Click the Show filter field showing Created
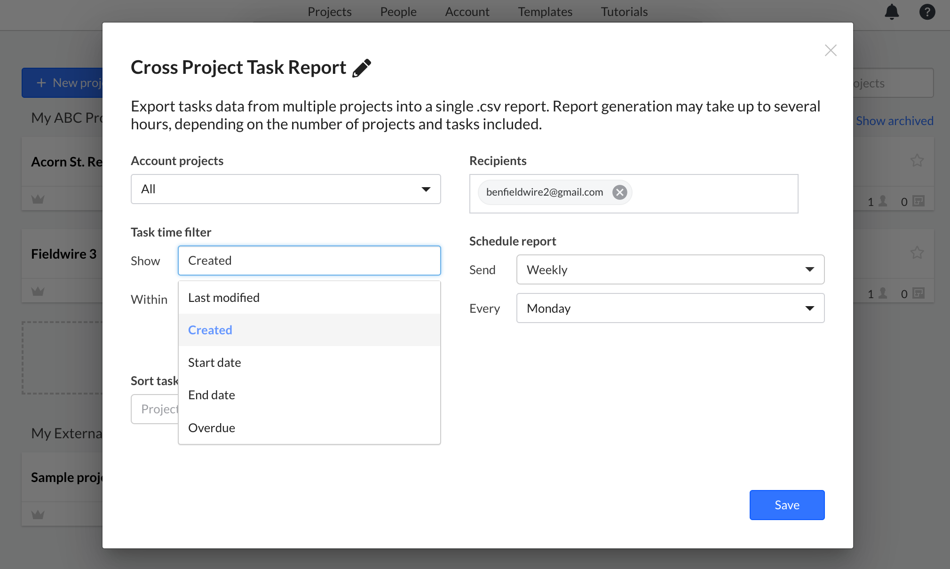This screenshot has width=950, height=569. click(x=309, y=261)
